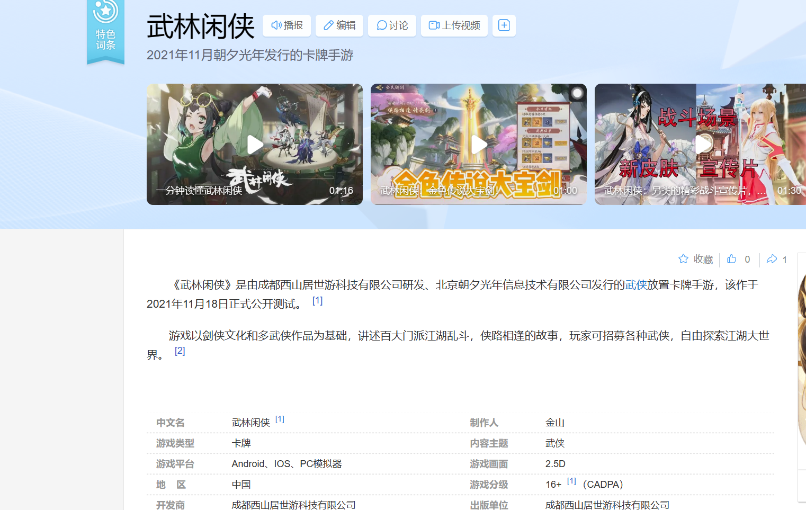Viewport: 806px width, 510px height.
Task: Click the 武侠 content theme value
Action: coord(555,443)
